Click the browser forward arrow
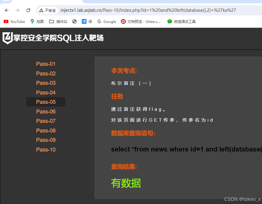 [17, 10]
